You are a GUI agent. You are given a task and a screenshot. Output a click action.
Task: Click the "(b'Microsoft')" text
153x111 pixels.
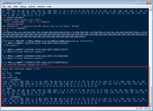tap(11, 45)
